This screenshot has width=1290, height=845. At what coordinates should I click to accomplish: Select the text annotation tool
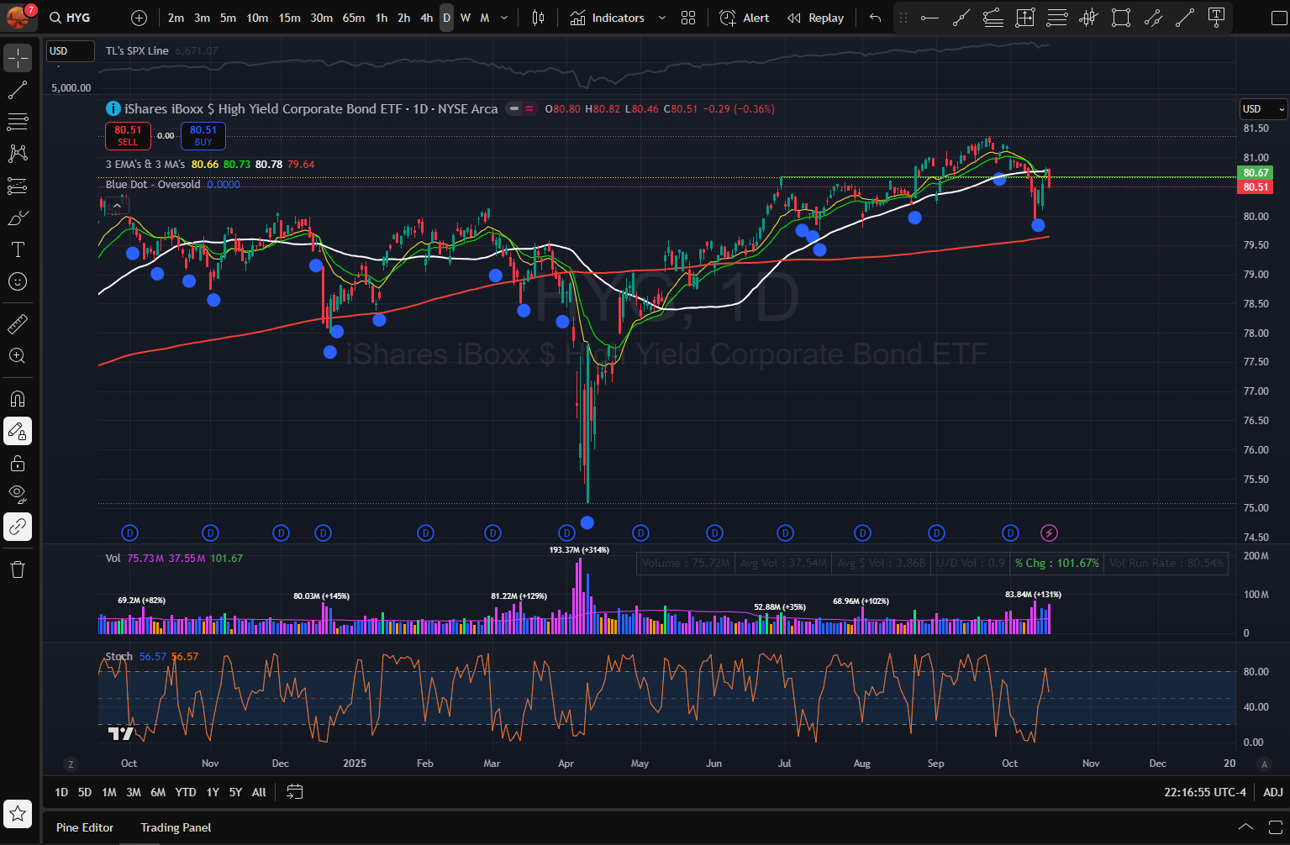tap(18, 249)
